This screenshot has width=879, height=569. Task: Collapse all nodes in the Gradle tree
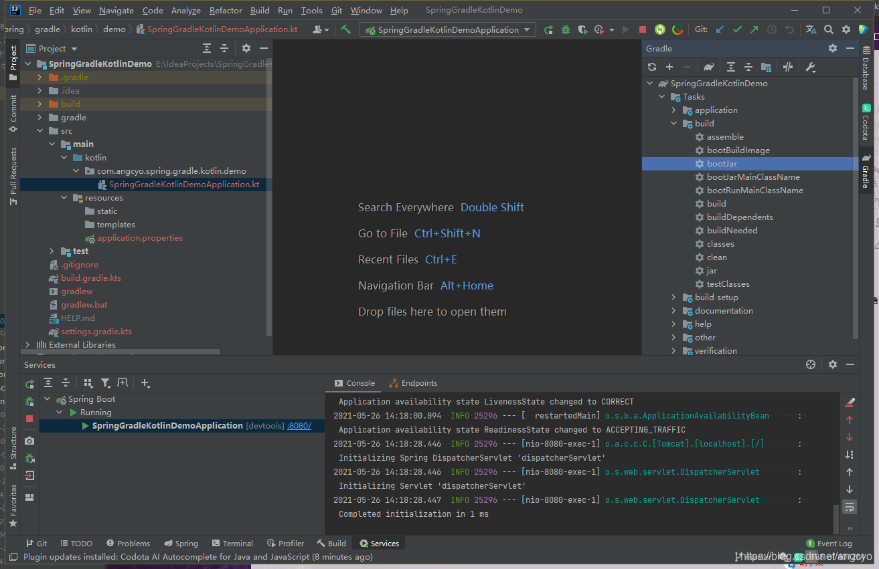click(x=748, y=67)
